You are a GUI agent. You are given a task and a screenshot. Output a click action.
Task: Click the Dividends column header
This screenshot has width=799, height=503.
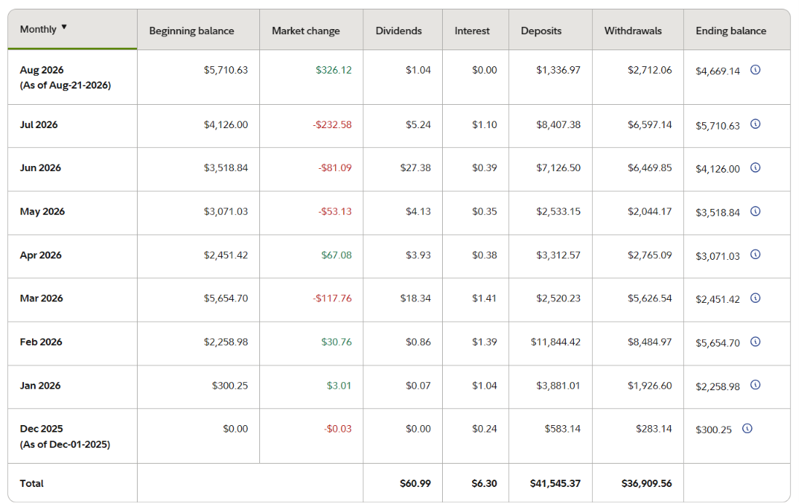click(x=398, y=31)
